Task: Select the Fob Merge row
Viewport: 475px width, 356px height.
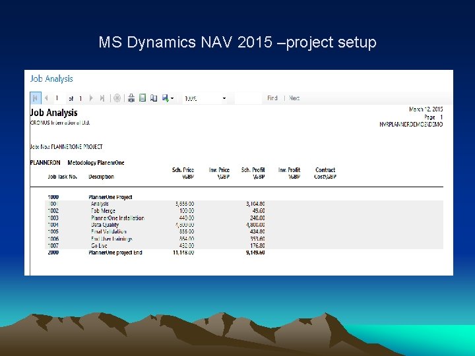Action: (244, 211)
